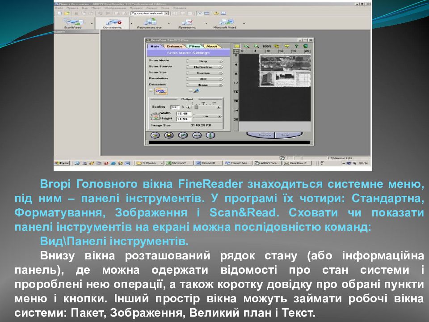The width and height of the screenshot is (429, 322).
Task: Switch to the Пакет без... taskbar button
Action: coord(237,163)
